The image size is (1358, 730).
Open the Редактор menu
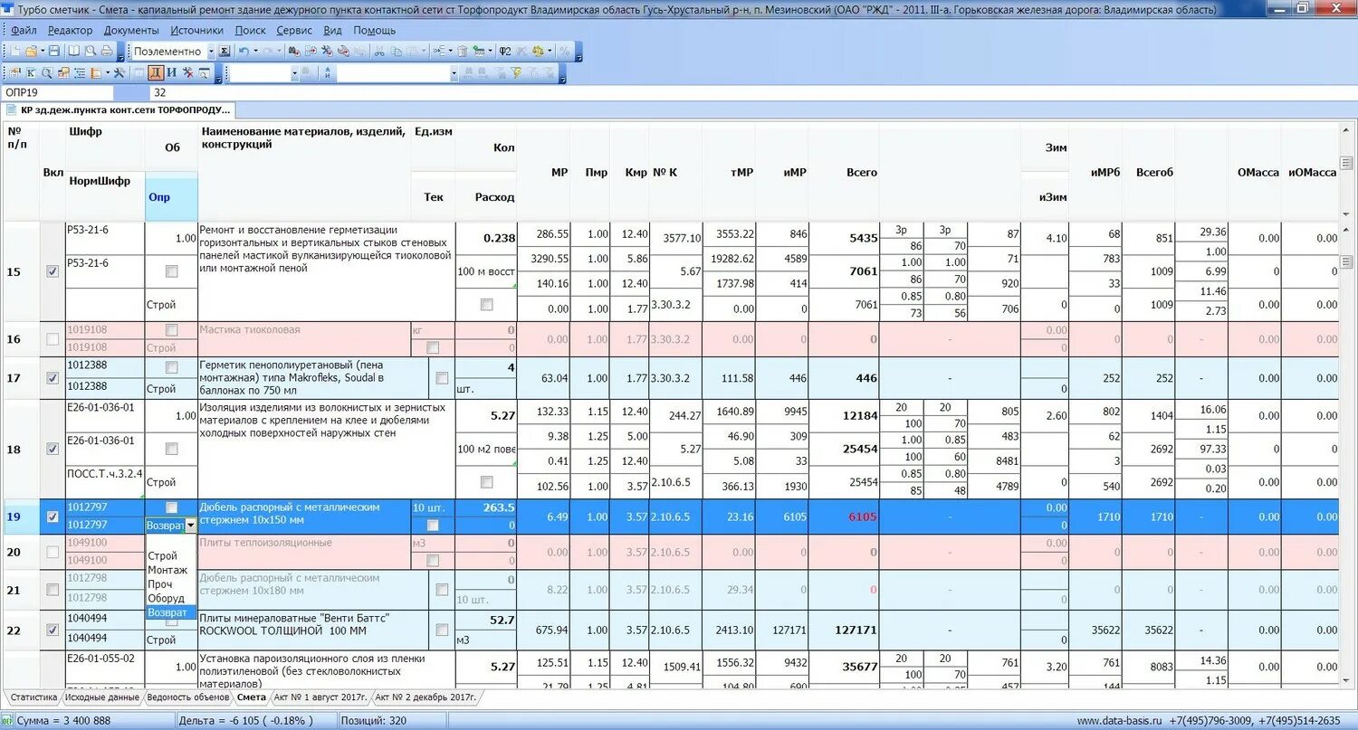[x=70, y=30]
